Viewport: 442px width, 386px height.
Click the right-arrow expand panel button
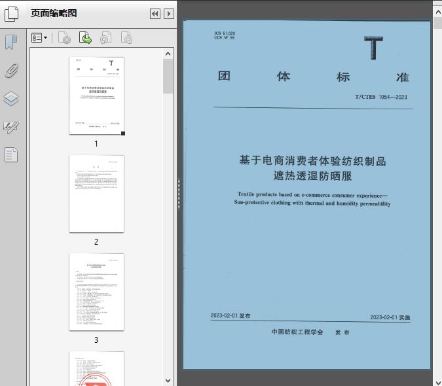pos(168,14)
